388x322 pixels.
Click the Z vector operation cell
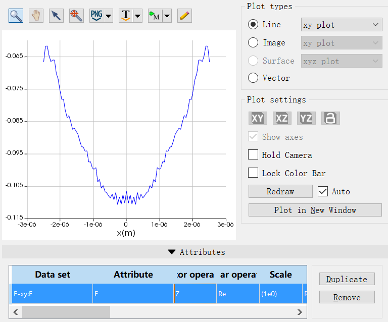pos(195,294)
